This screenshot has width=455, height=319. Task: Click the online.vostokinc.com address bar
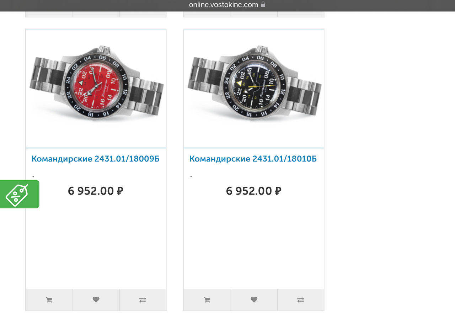[x=223, y=5]
